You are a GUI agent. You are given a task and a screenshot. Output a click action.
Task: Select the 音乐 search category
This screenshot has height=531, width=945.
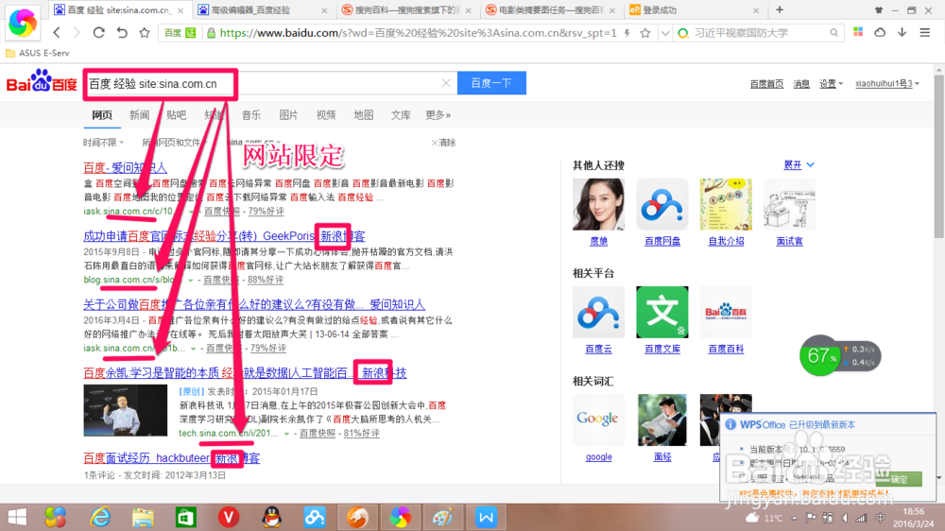click(251, 115)
